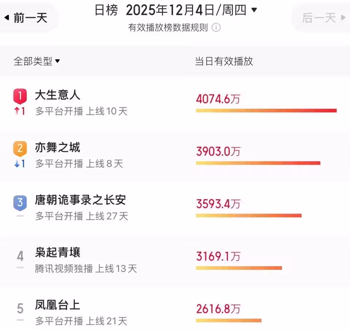Click the orange rank 2 badge

pos(20,149)
